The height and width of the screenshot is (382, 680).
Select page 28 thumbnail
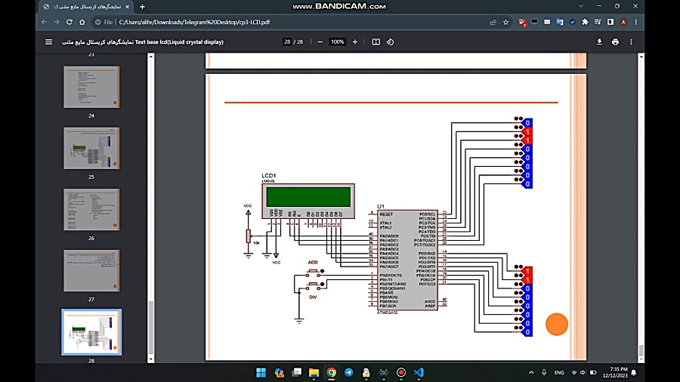click(91, 332)
